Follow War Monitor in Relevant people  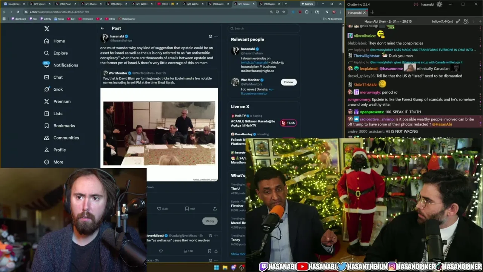(289, 82)
